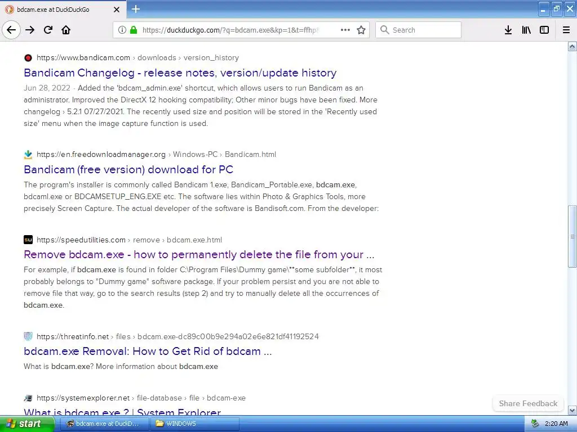Click the https://systemexplorer.net URL breadcrumb

pyautogui.click(x=83, y=398)
